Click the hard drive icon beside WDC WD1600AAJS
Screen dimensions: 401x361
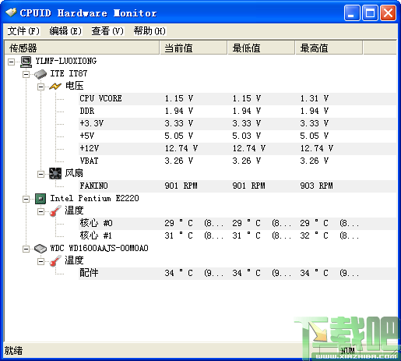40,249
